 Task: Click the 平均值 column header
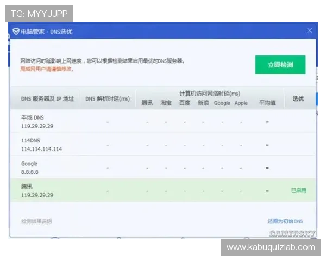[267, 103]
